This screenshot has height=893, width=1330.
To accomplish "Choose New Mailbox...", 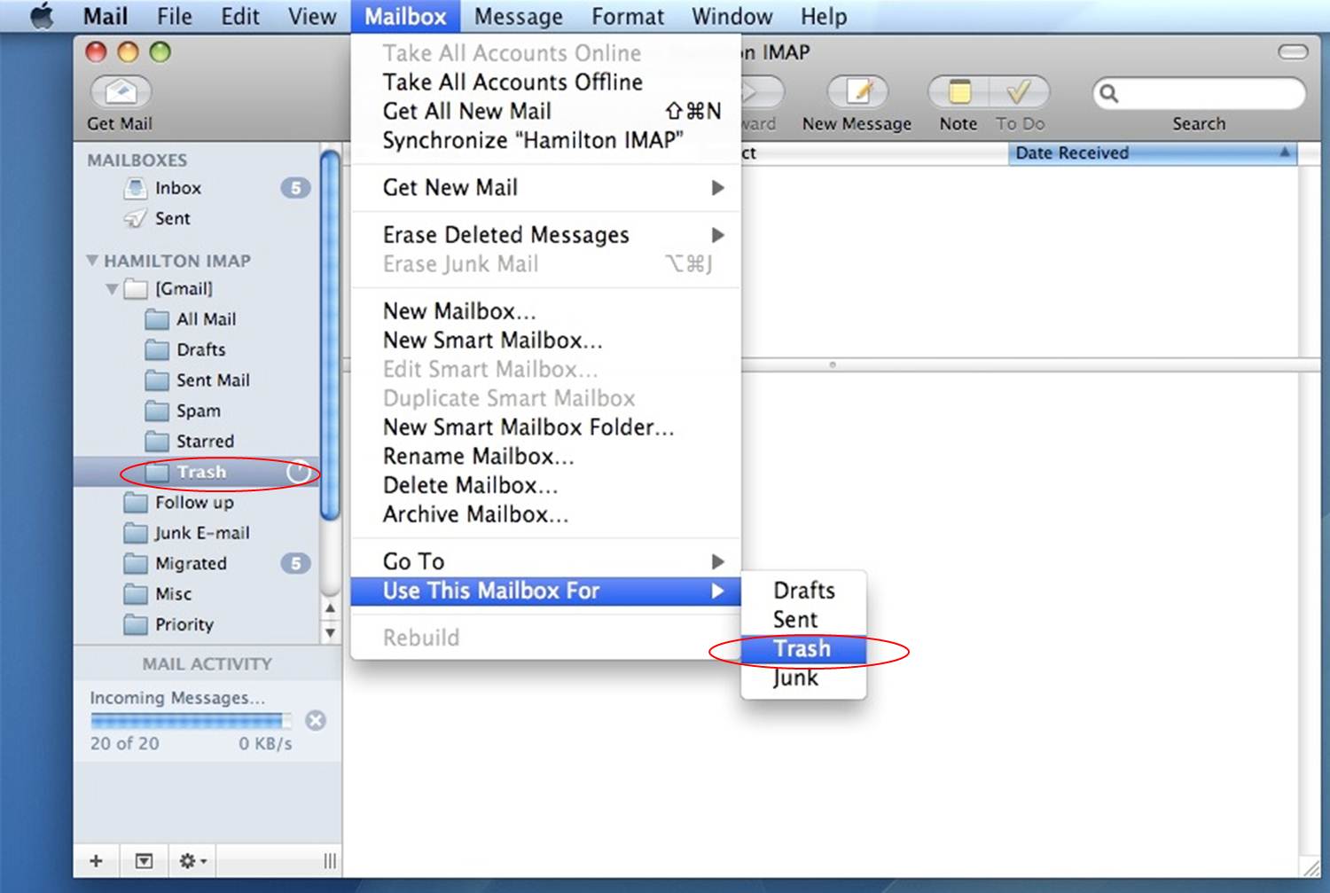I will (x=545, y=311).
